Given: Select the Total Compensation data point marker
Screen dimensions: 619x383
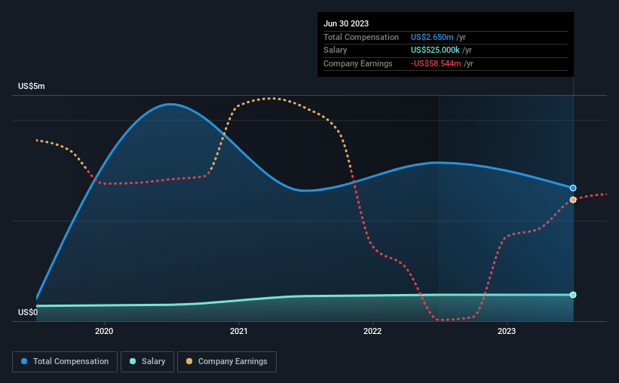Looking at the screenshot, I should point(573,188).
